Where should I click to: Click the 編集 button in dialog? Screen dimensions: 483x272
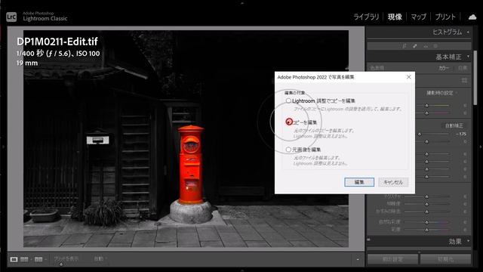pos(359,182)
